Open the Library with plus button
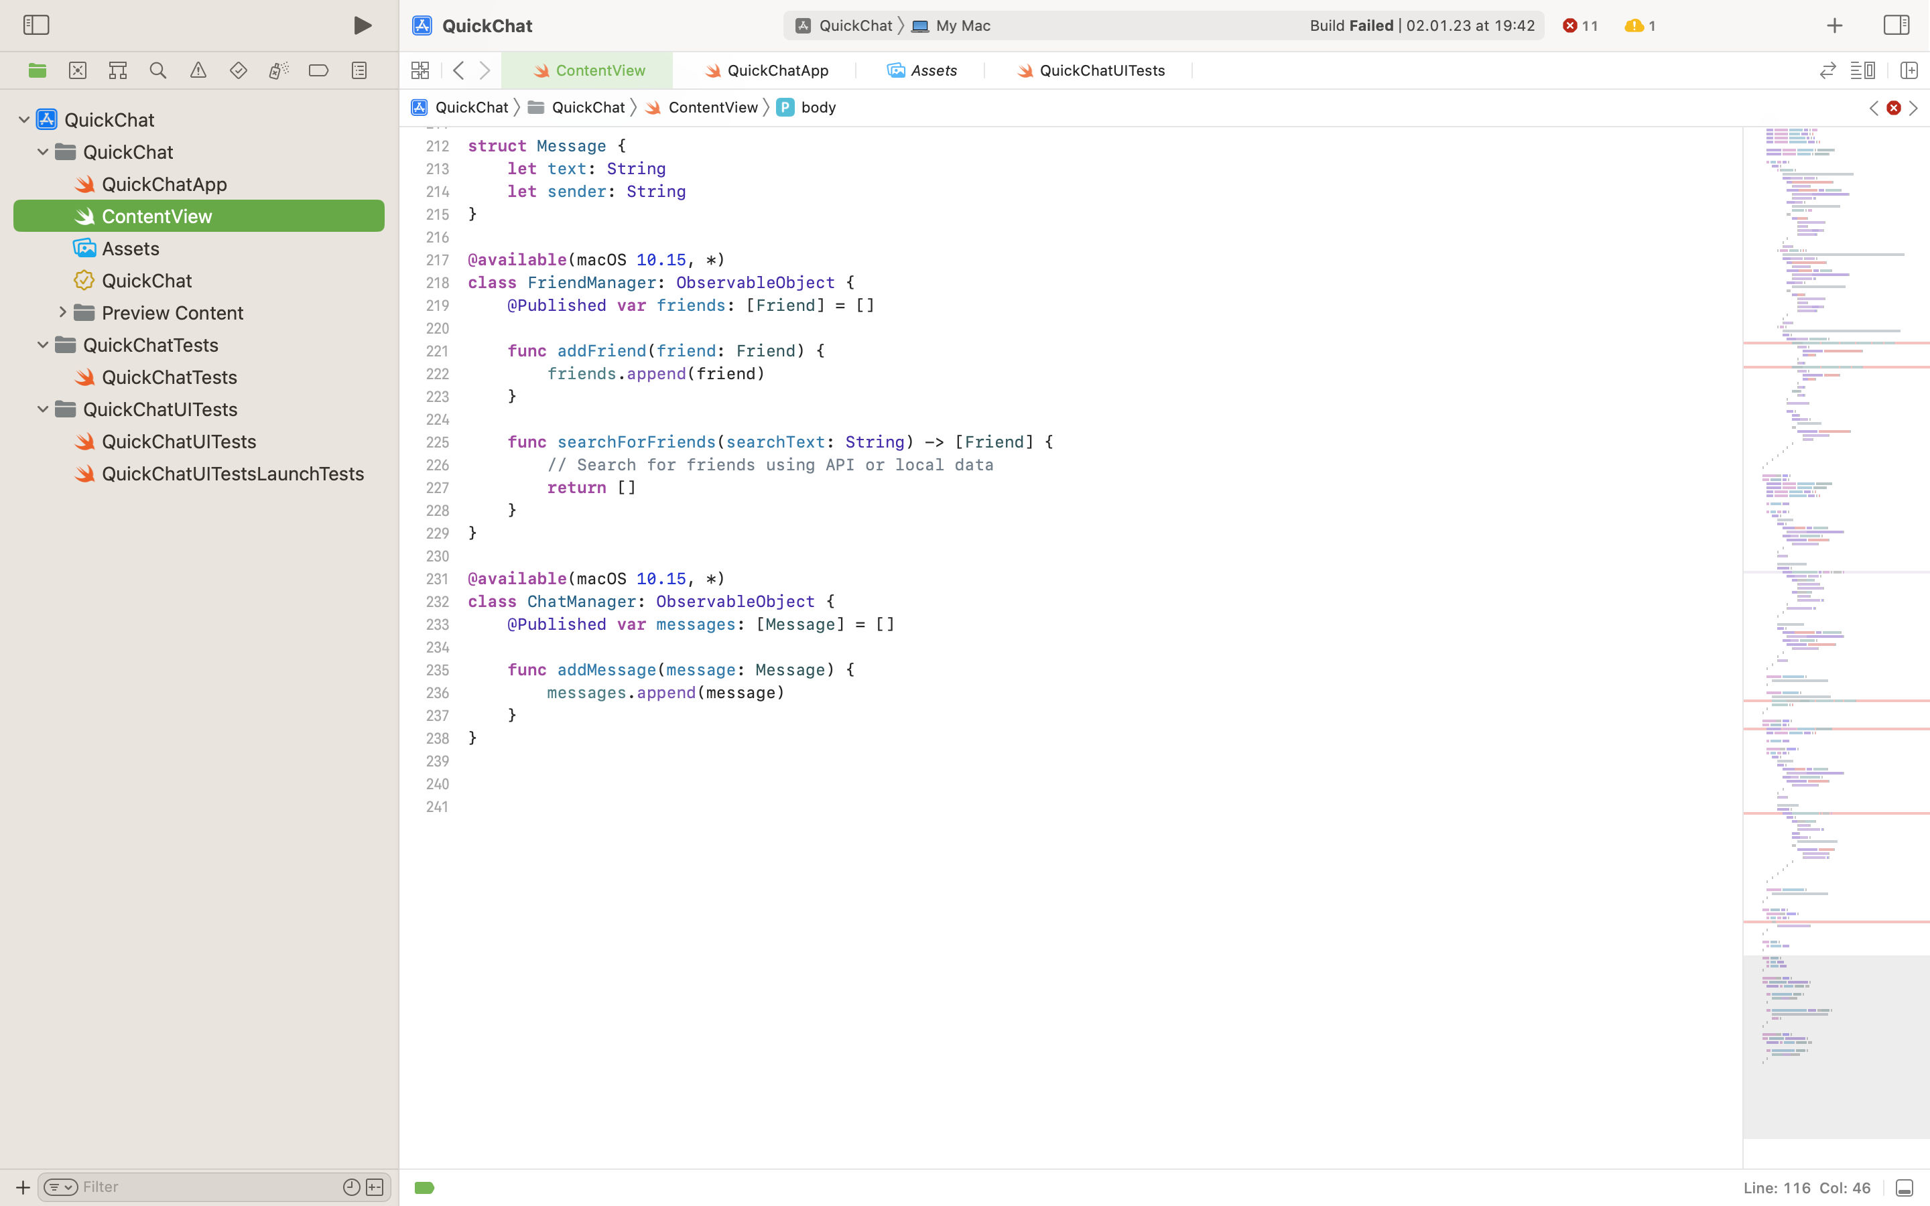The width and height of the screenshot is (1930, 1206). (1834, 25)
